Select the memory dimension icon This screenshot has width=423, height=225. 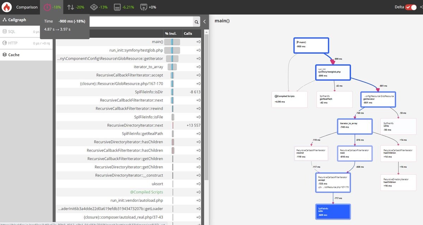click(117, 7)
